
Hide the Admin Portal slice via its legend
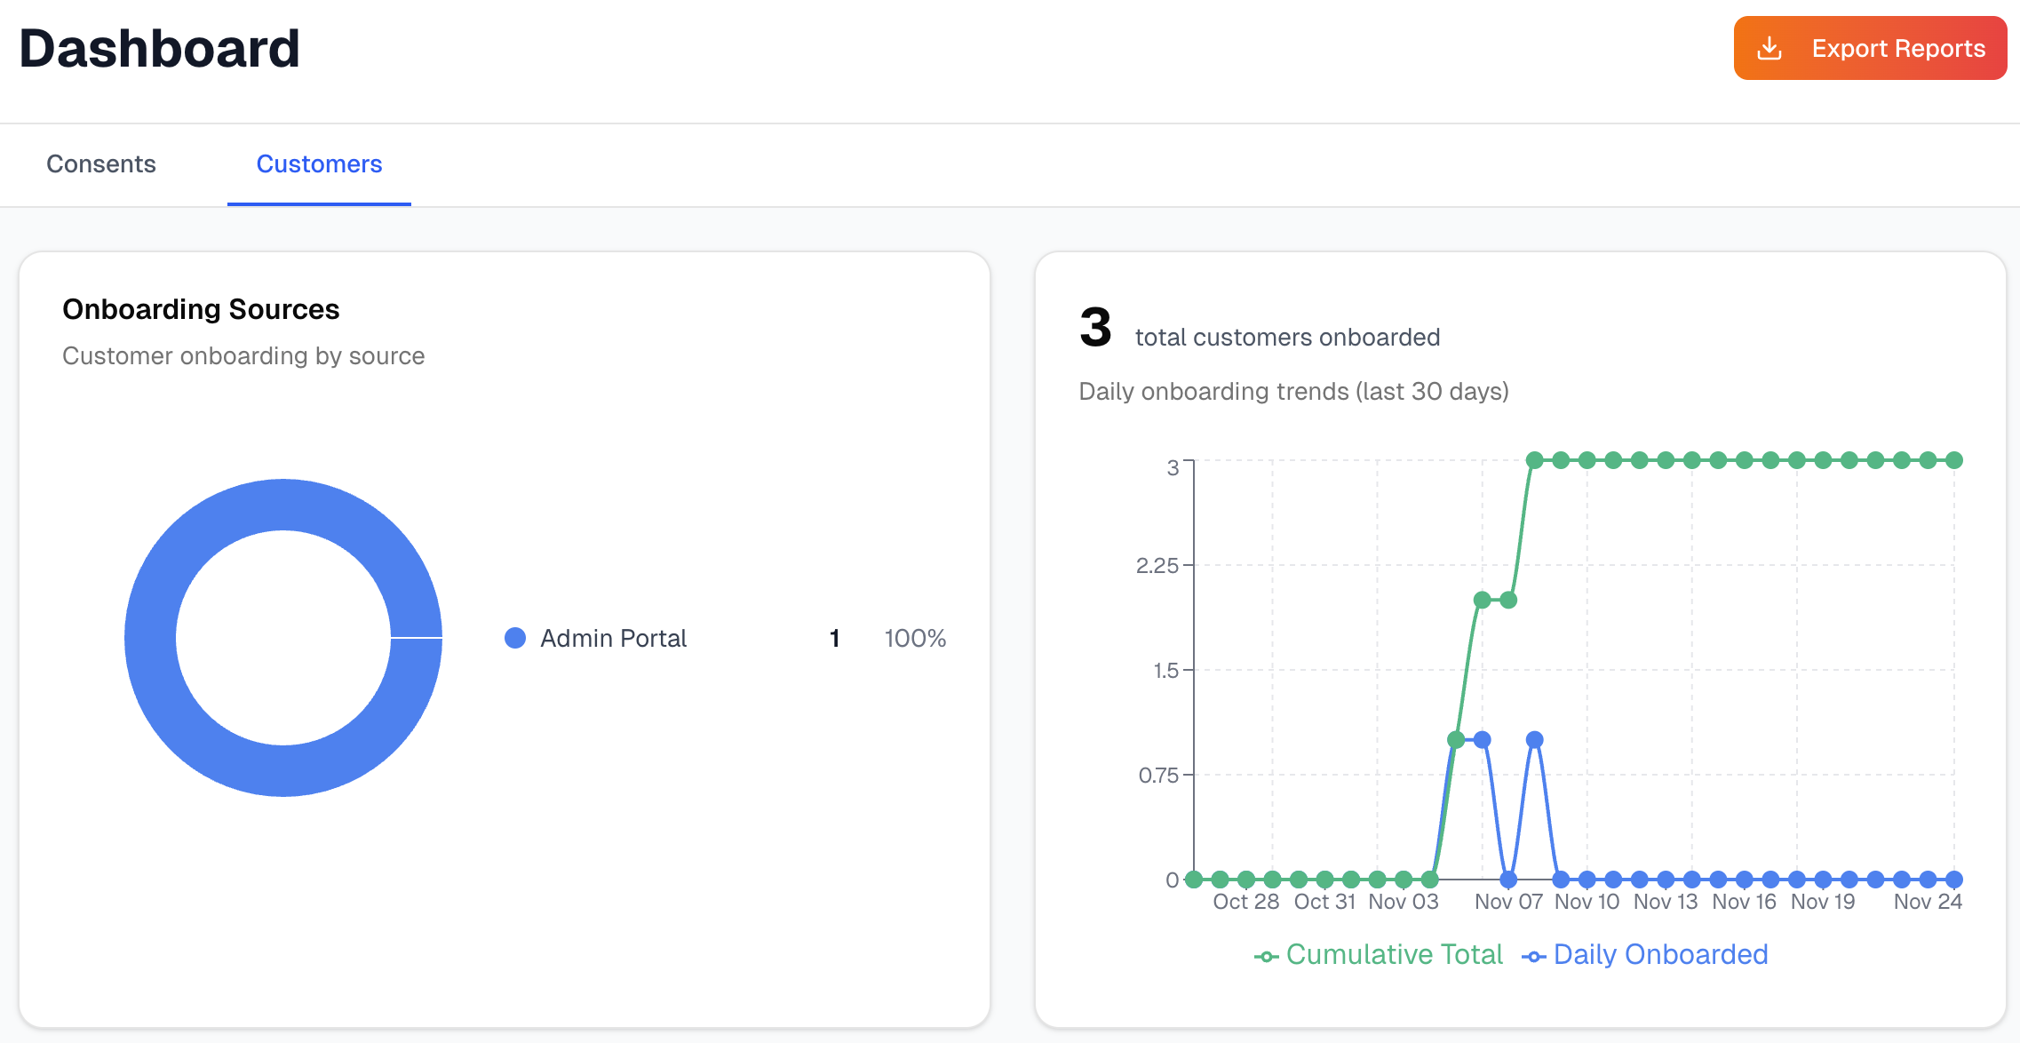tap(613, 638)
